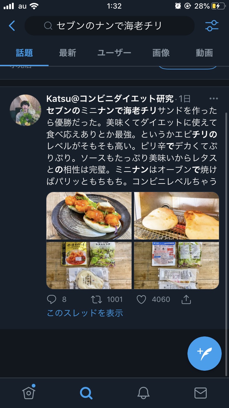Tap the back arrow icon
229x408 pixels.
(12, 26)
